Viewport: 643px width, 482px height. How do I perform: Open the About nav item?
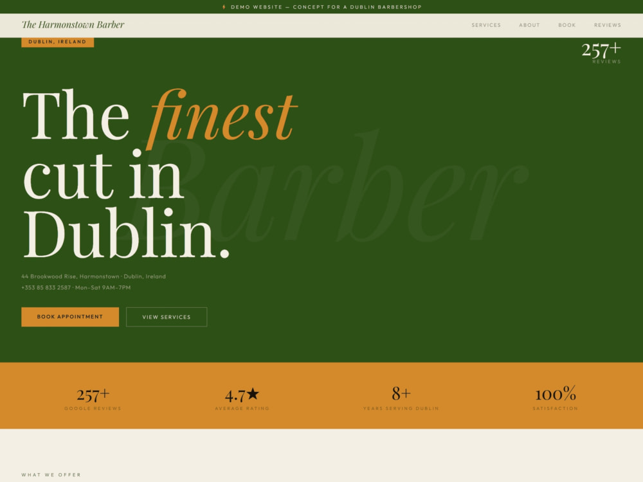pyautogui.click(x=529, y=25)
